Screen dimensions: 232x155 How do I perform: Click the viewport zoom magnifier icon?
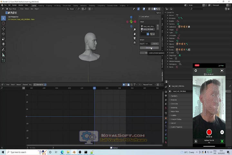point(135,29)
